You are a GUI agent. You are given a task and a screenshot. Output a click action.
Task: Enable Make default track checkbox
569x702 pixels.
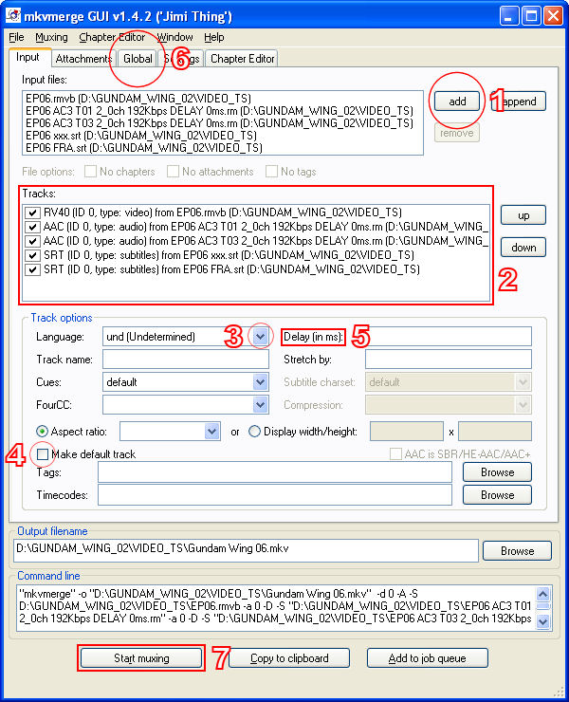coord(43,454)
